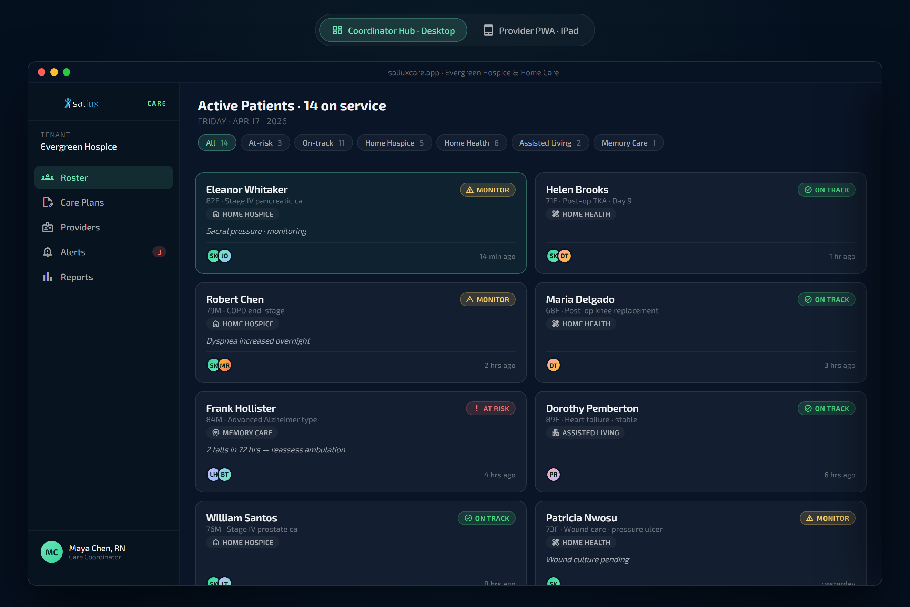Click Maria Delgado's ON TRACK badge
Screen dimensions: 910x607
[827, 299]
